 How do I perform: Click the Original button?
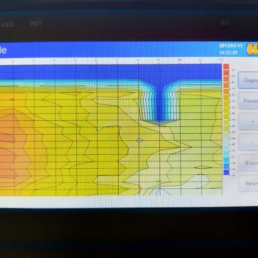pyautogui.click(x=248, y=80)
